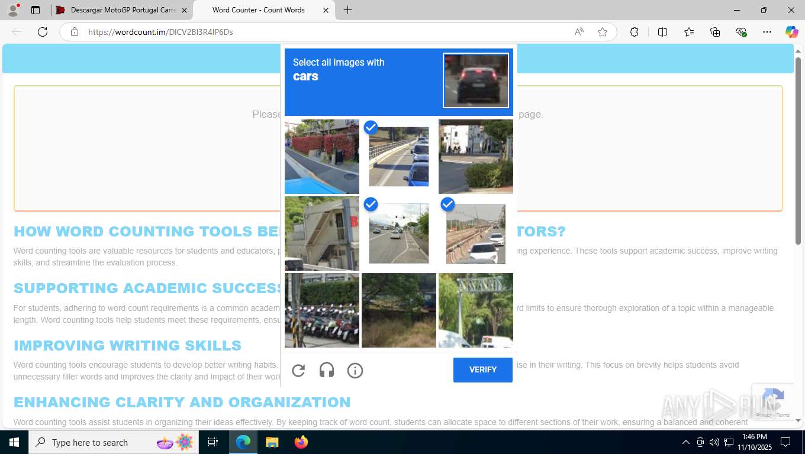
Task: Select the tile with the concrete staircase building
Action: click(322, 234)
